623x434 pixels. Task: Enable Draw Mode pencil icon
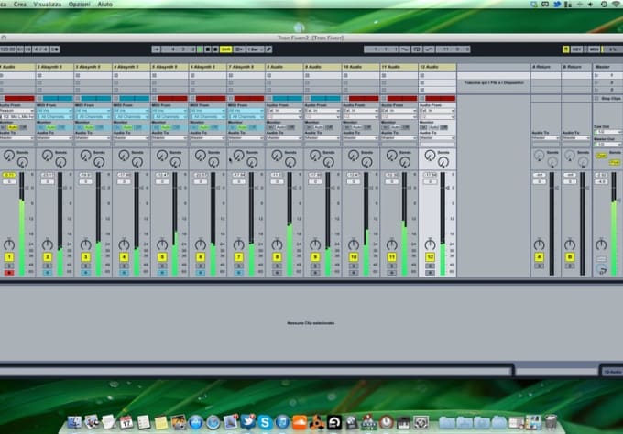coord(269,49)
